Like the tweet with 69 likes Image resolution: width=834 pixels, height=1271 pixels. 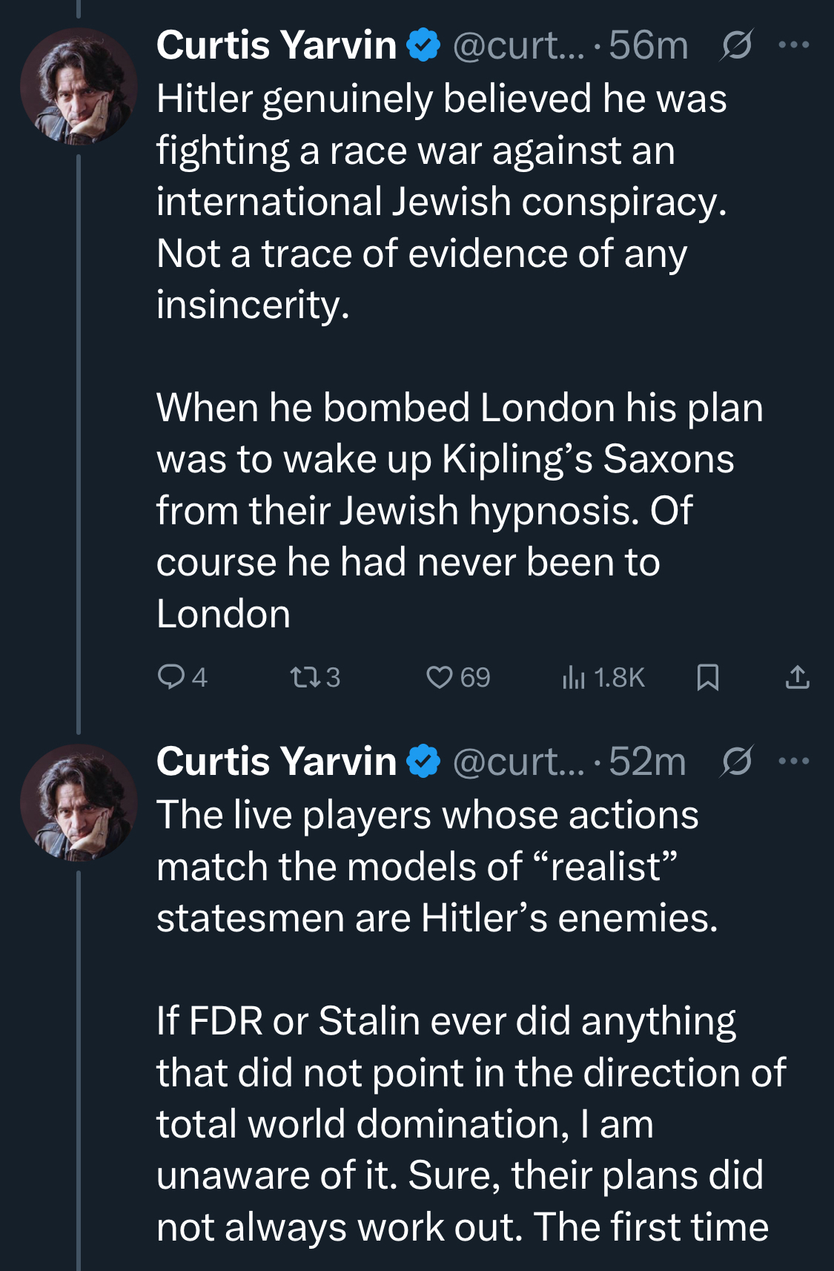tap(440, 677)
